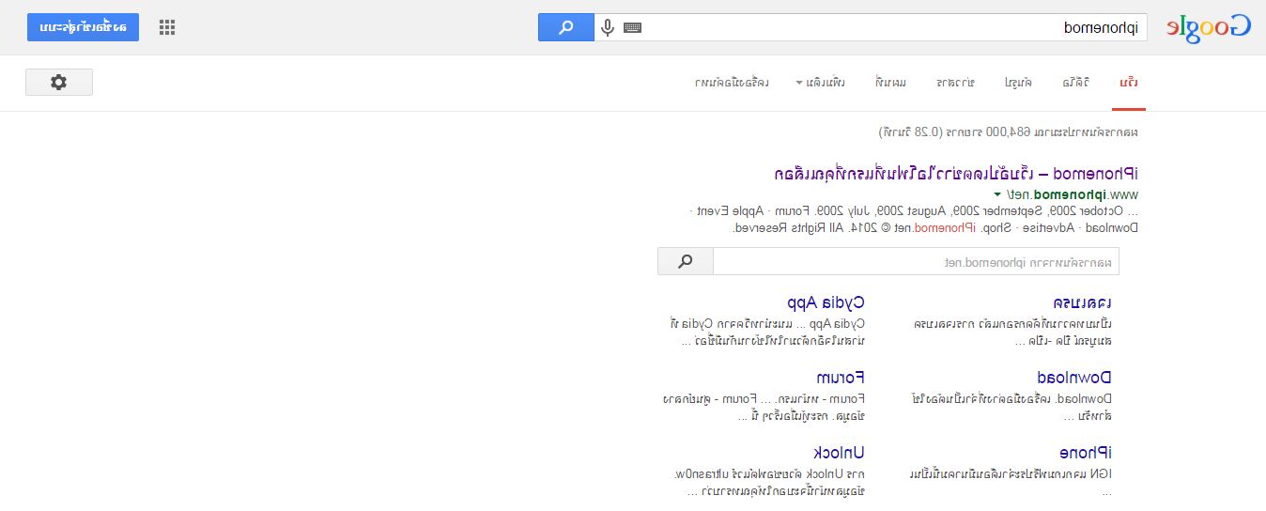Viewport: 1266px width, 511px height.
Task: Click the result count text showing 684,000
Action: point(1009,132)
